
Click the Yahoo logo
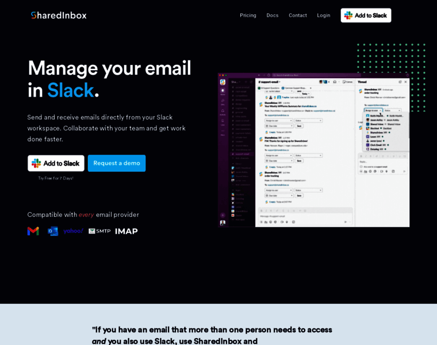tap(73, 231)
